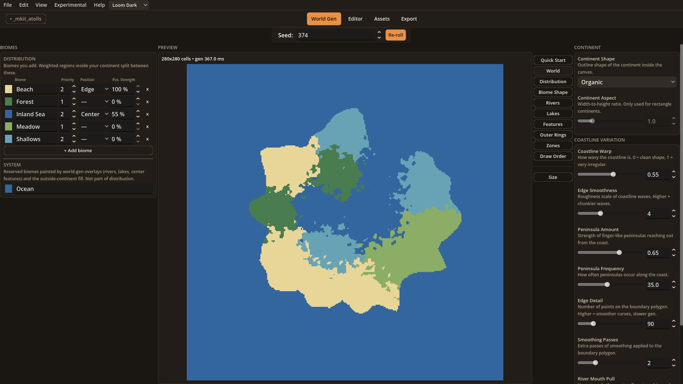Open the View menu
This screenshot has height=384, width=683.
[41, 5]
